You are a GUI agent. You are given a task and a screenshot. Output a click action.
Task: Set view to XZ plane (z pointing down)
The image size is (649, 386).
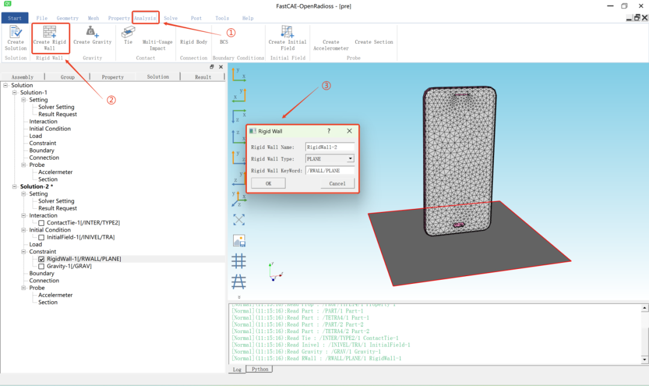click(x=239, y=116)
